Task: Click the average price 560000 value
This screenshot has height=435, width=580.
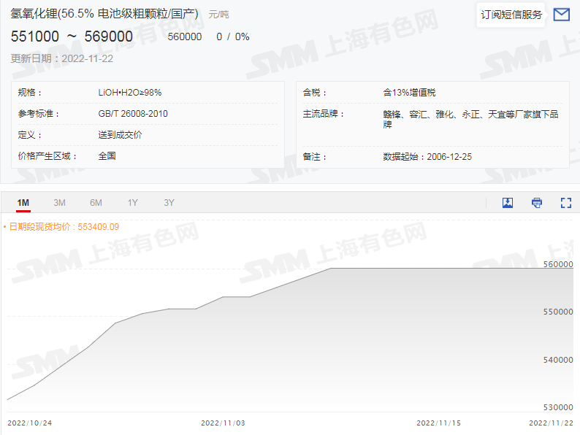Action: pos(185,36)
